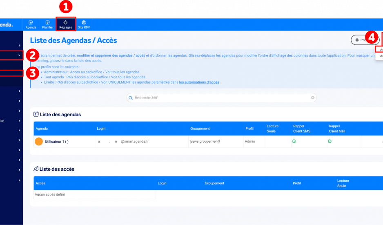Click the users icon beside Liste des accès

(36, 169)
